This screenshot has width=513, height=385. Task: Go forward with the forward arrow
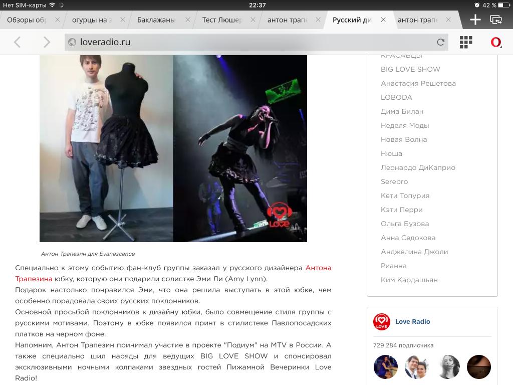pos(47,42)
